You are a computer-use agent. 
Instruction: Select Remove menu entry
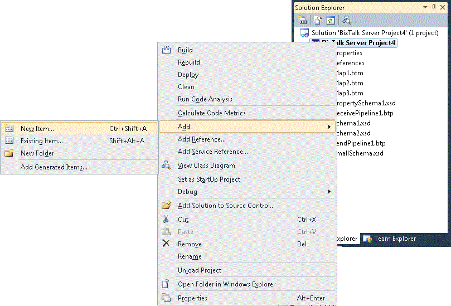click(248, 244)
